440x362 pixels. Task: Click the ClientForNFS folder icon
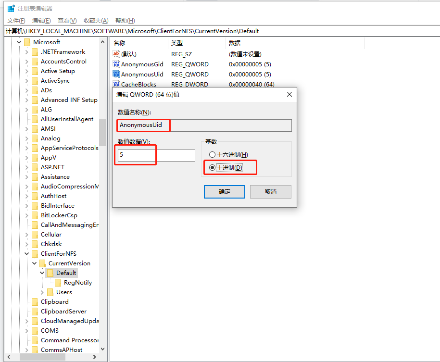(35, 254)
